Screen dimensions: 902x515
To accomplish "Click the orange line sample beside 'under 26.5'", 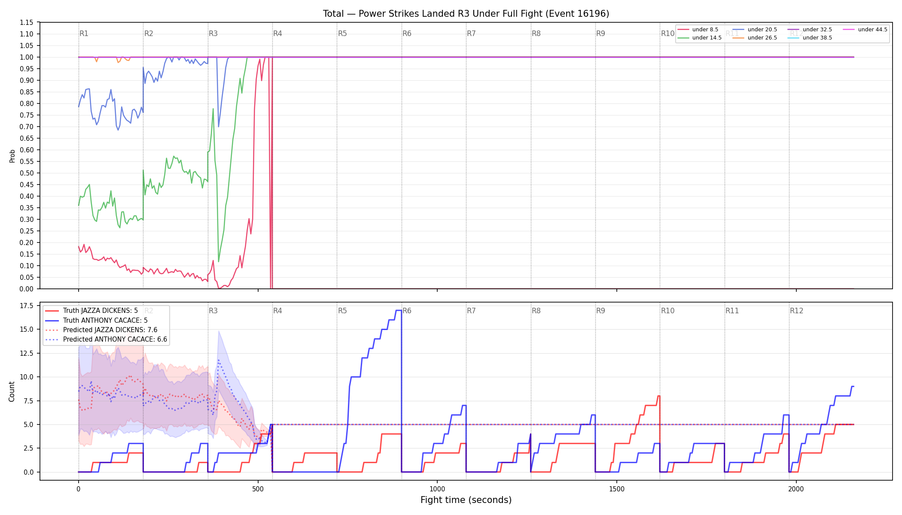I will click(x=738, y=38).
